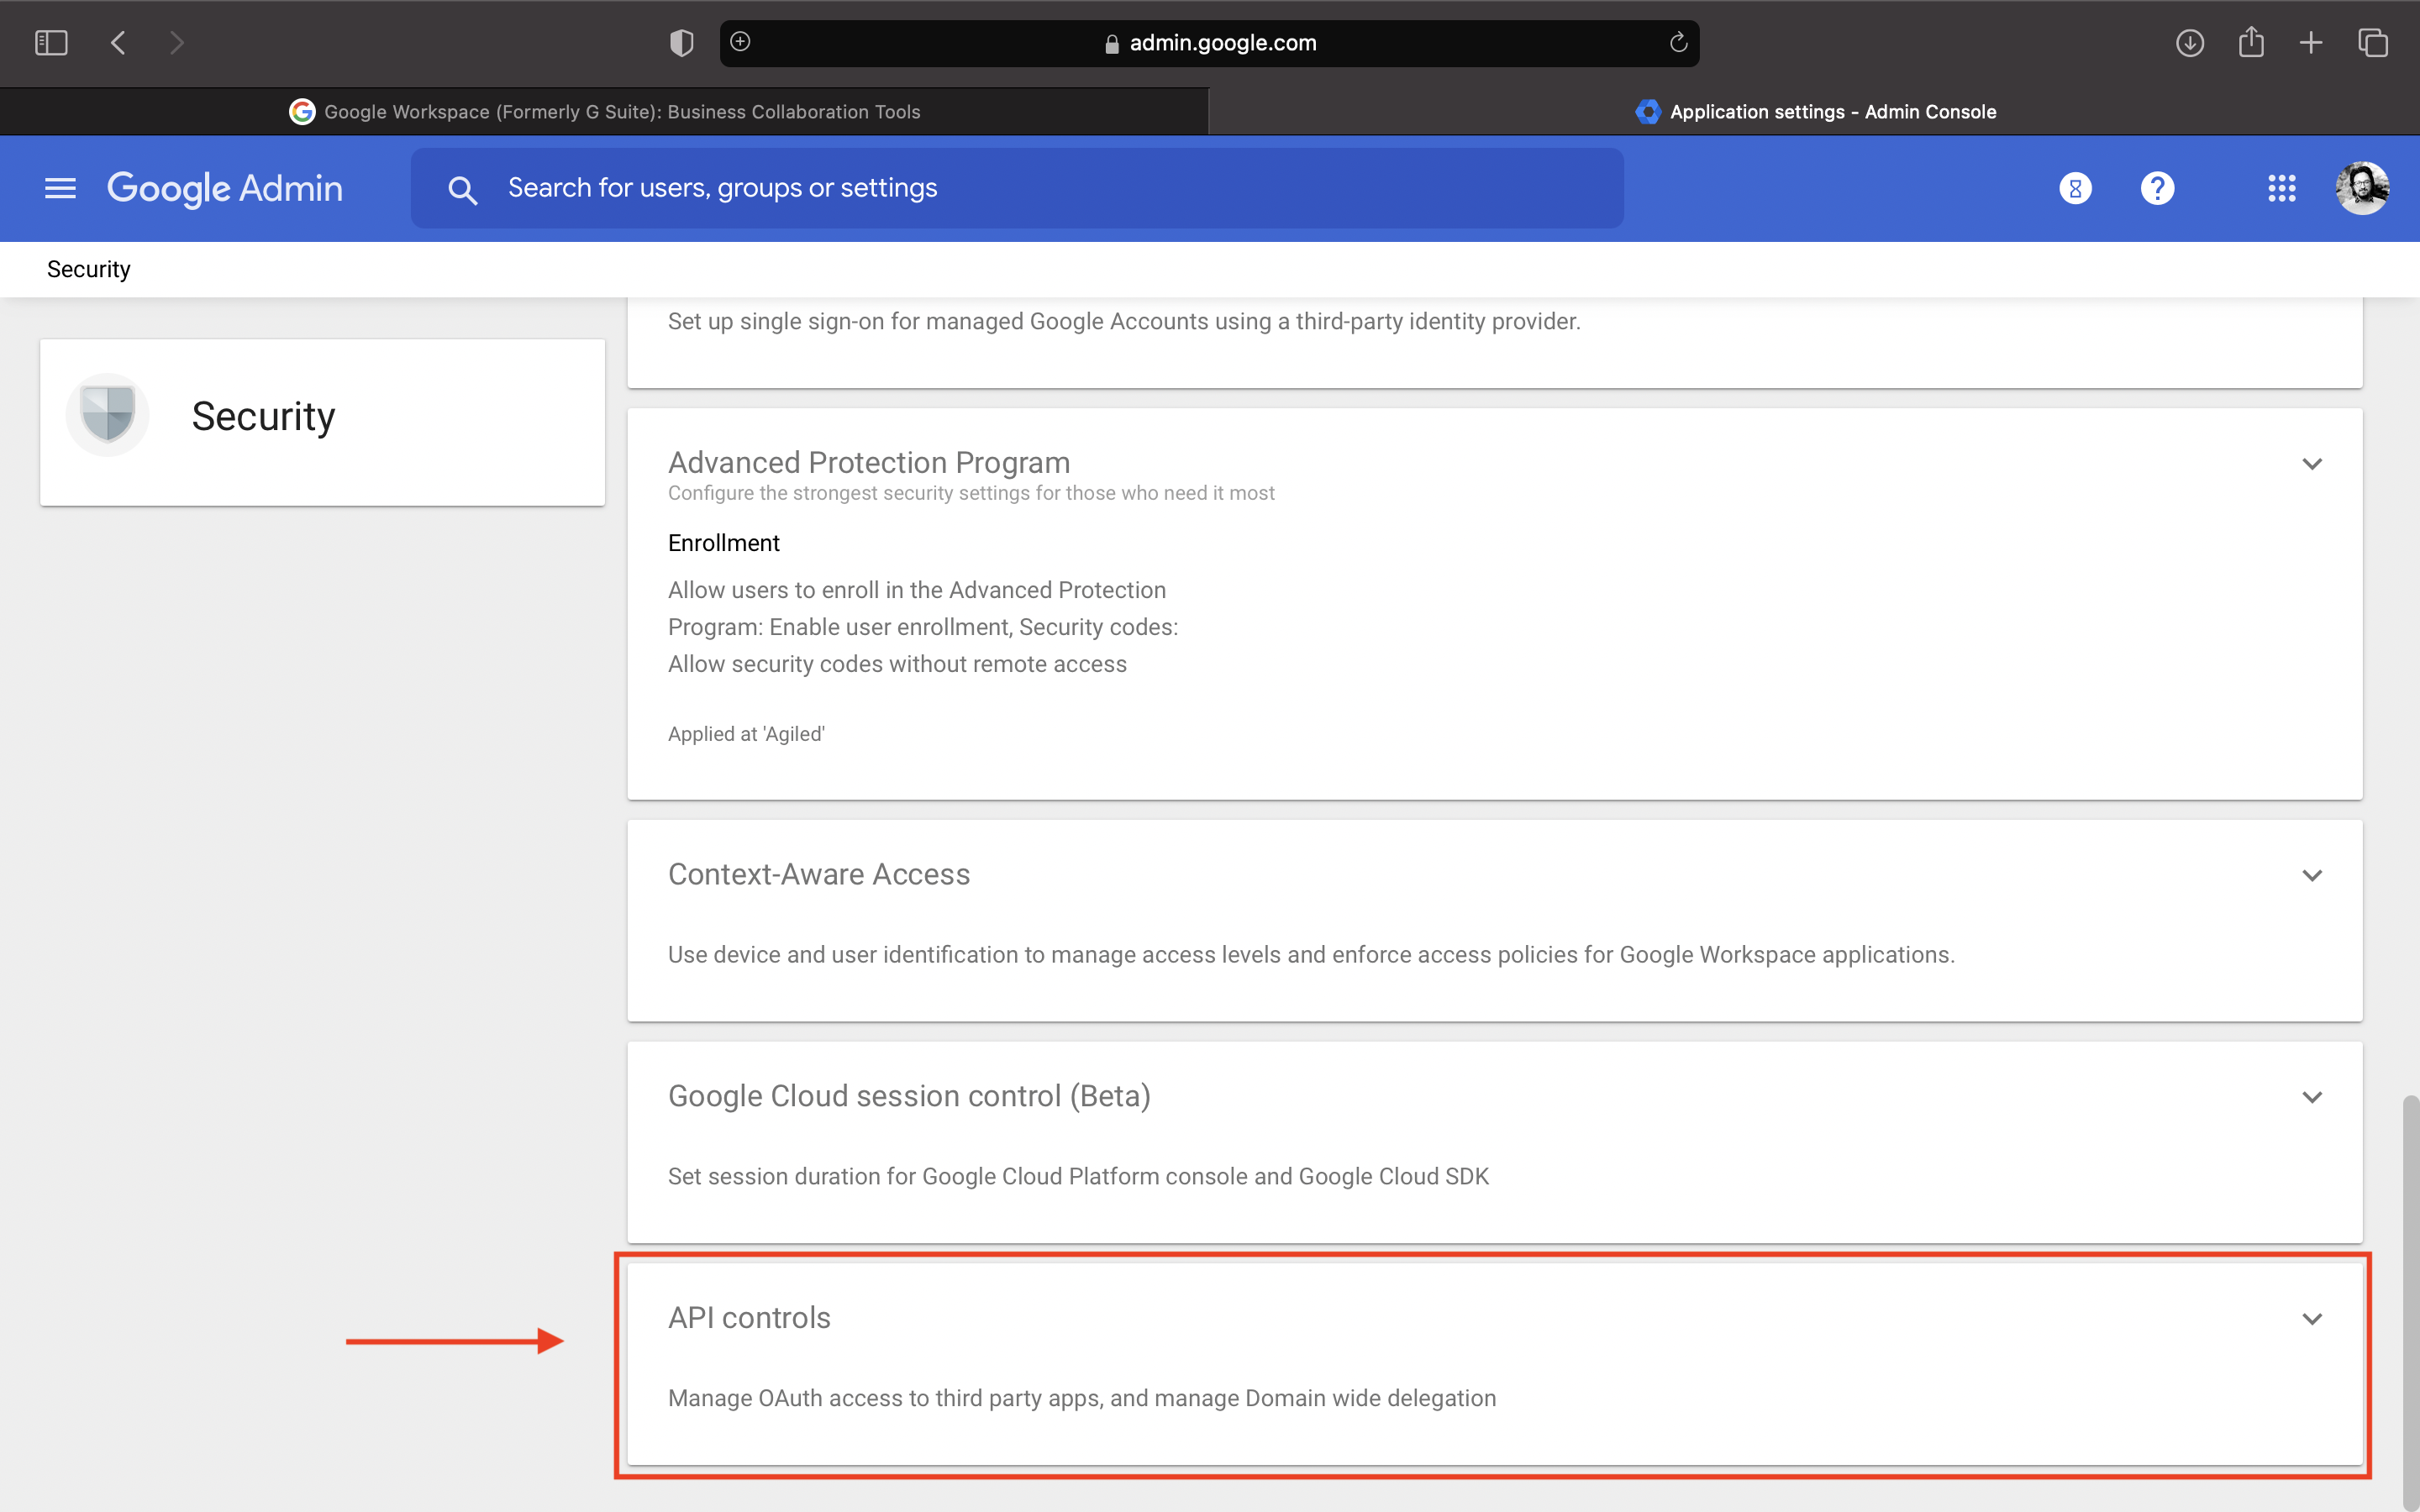Go back with the browser back arrow
This screenshot has height=1512, width=2420.
(x=118, y=43)
